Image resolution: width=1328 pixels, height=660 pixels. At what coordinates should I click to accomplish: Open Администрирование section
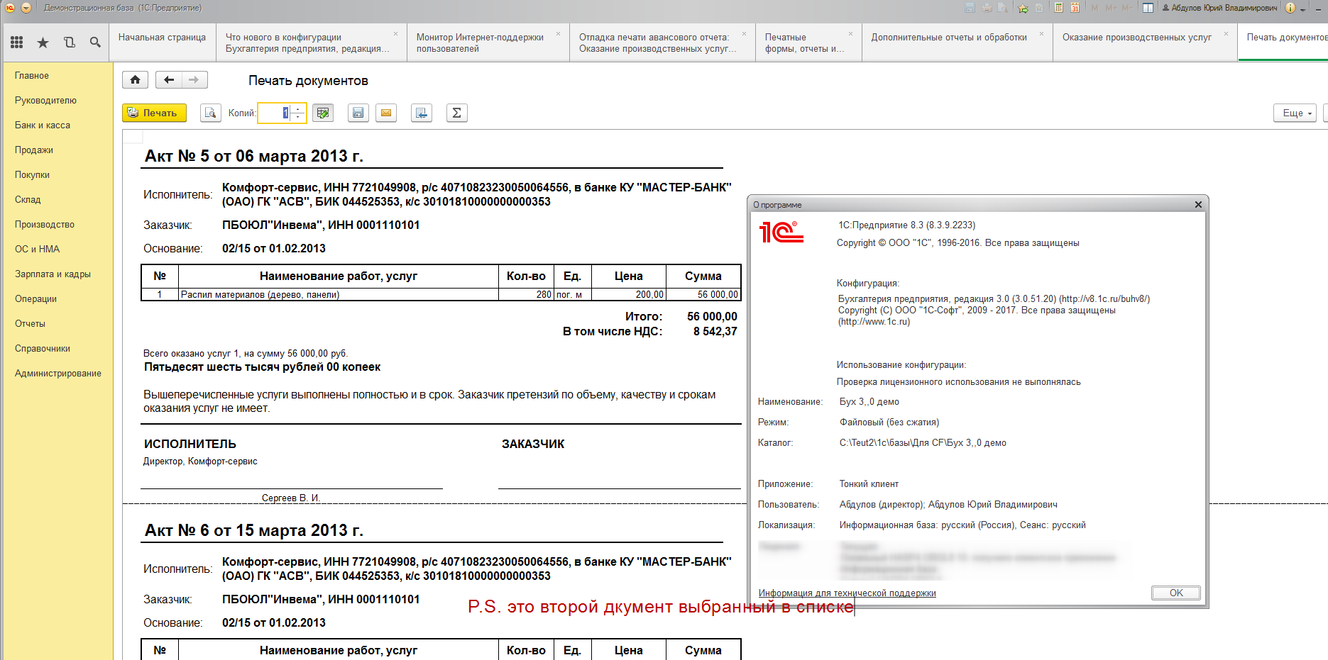(58, 373)
